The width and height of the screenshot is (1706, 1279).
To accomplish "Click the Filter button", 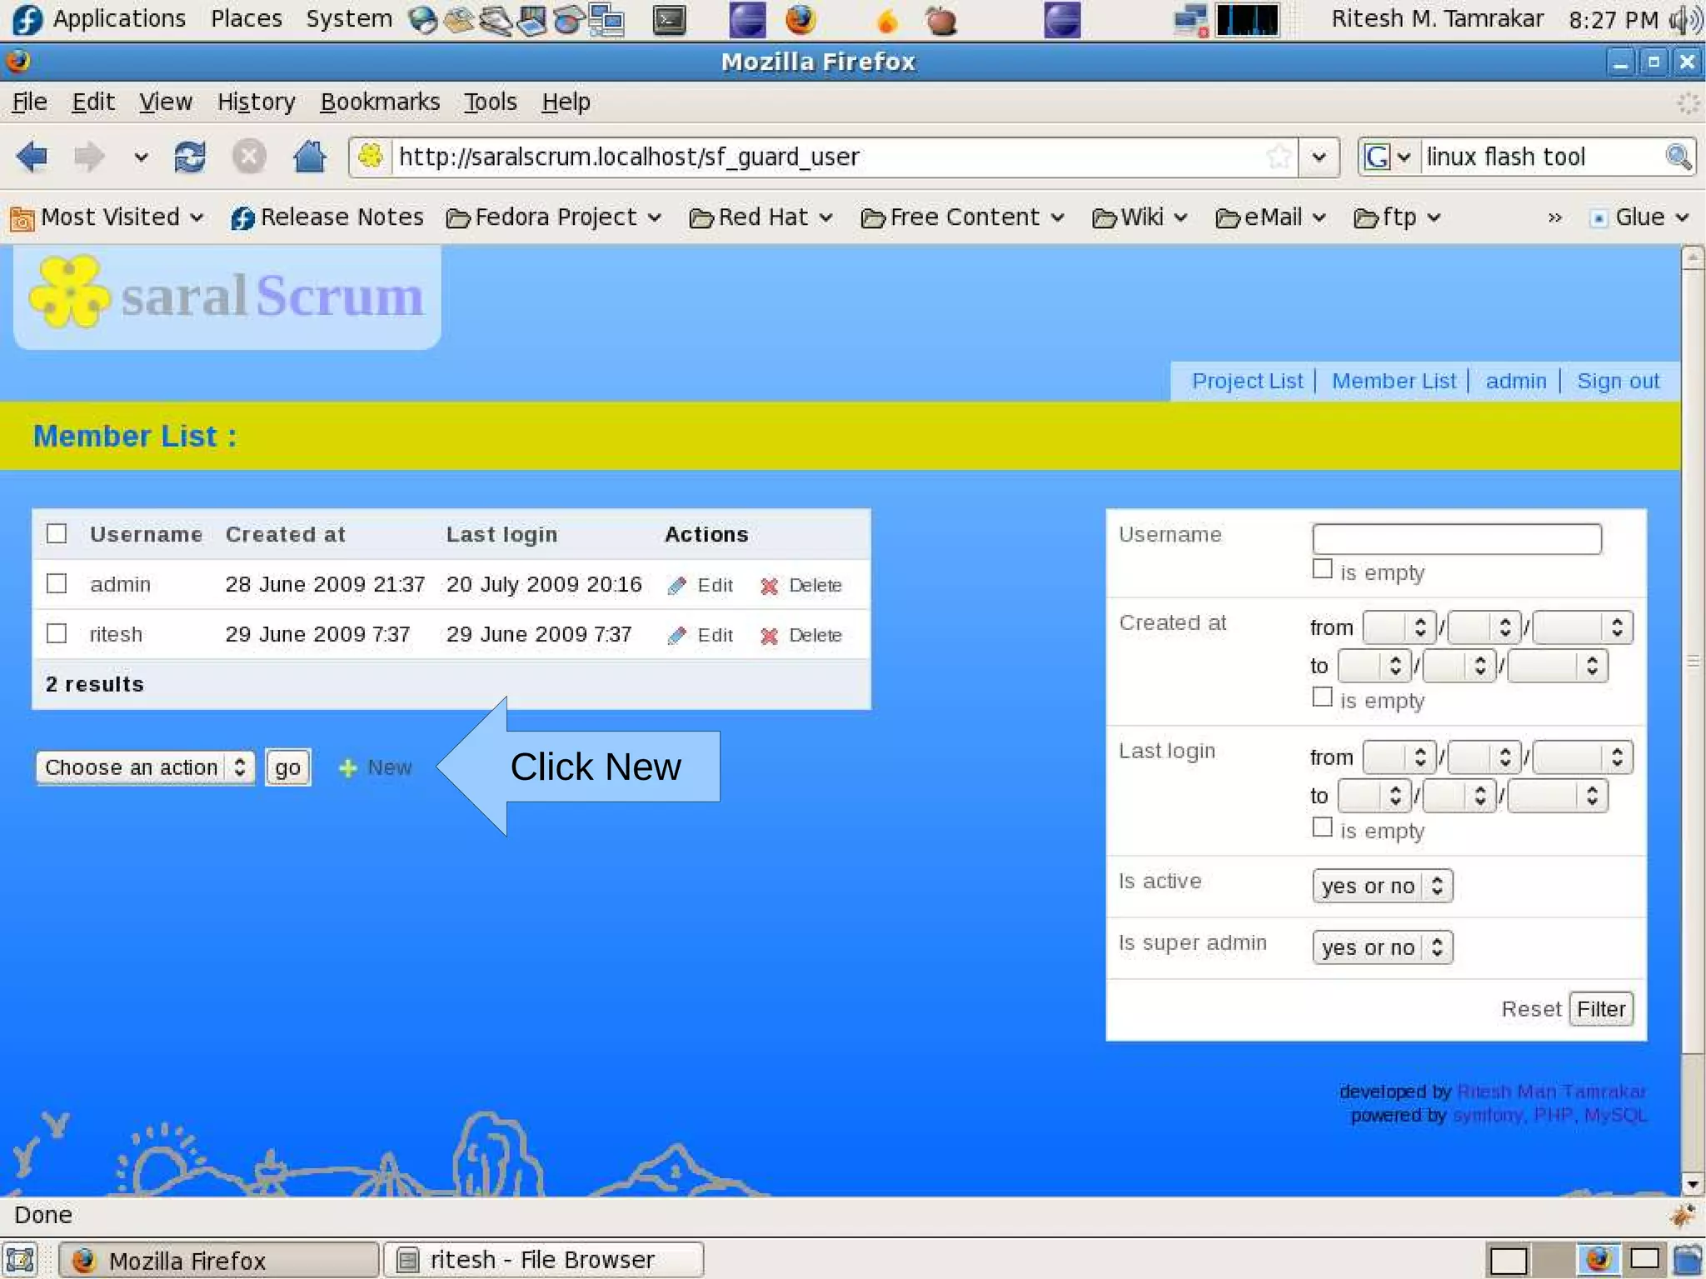I will [x=1601, y=1009].
